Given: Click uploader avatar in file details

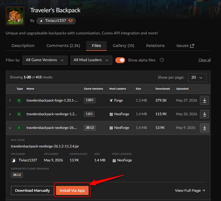Looking at the screenshot, I should [14, 160].
